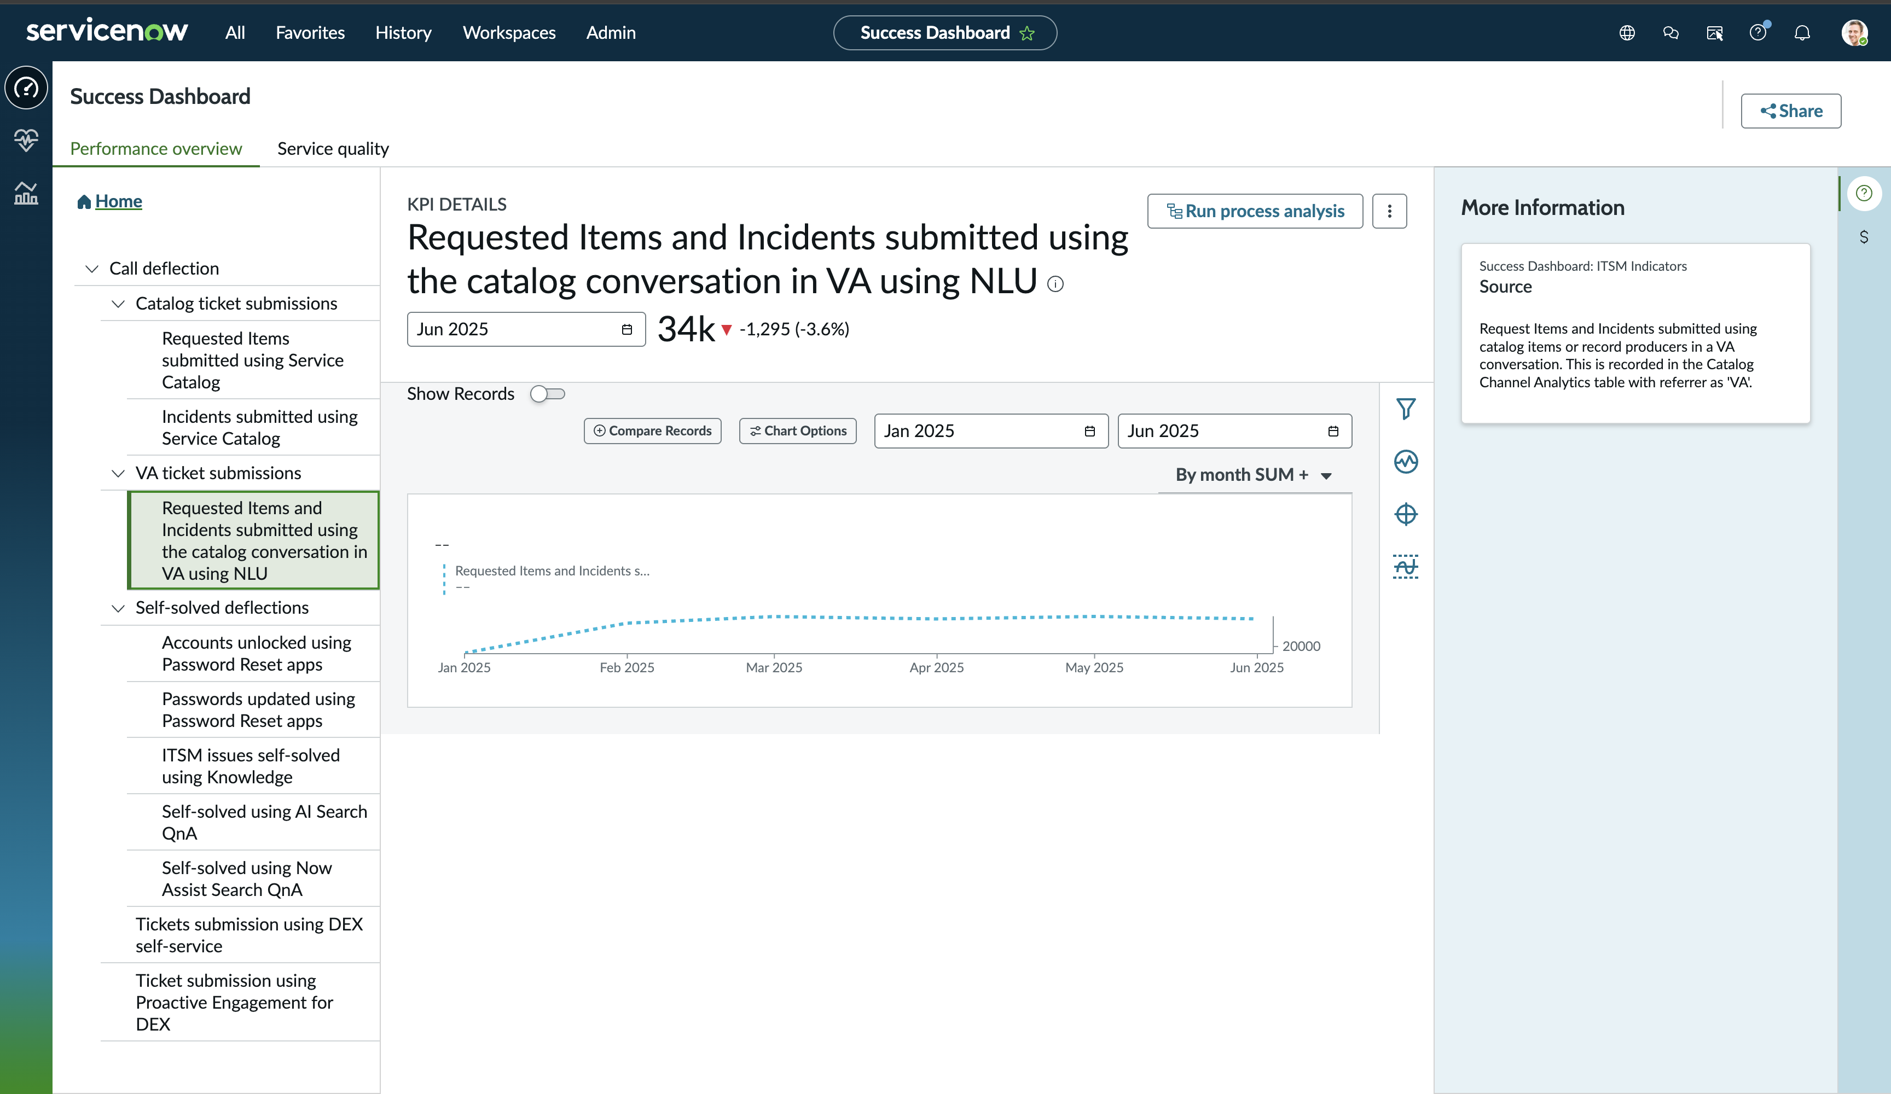Open the History menu
The image size is (1891, 1094).
tap(403, 33)
